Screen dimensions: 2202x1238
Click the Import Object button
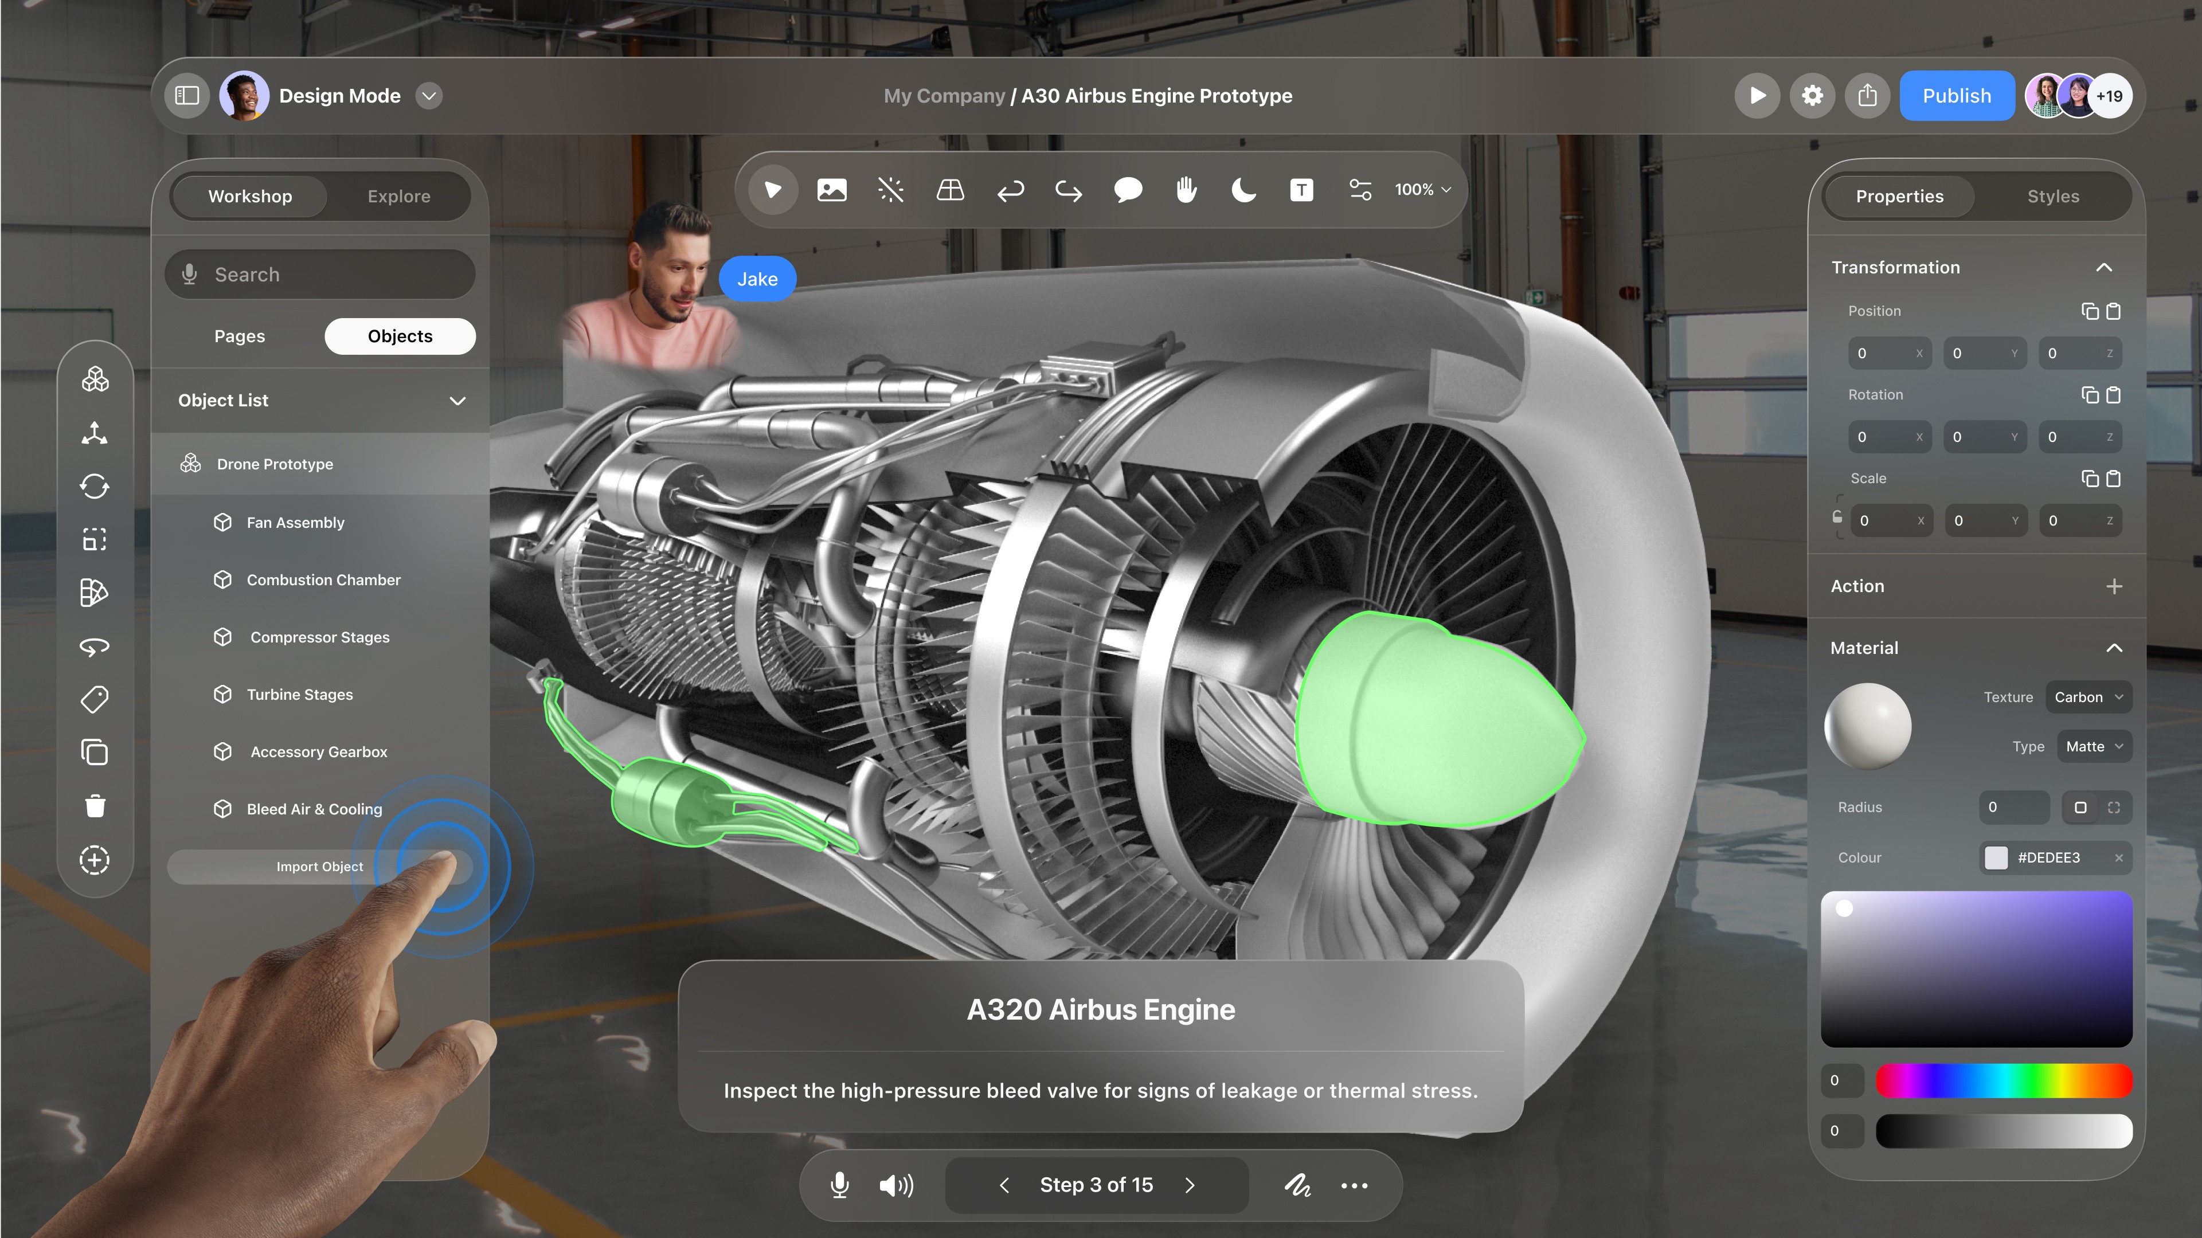point(320,867)
